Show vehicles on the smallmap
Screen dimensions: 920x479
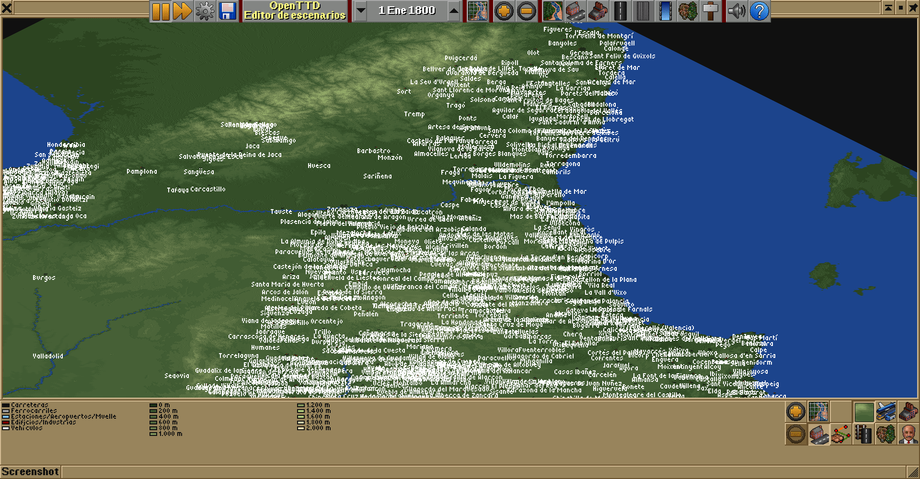click(x=886, y=412)
